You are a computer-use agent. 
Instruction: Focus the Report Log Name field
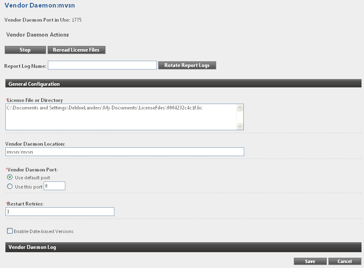[x=102, y=65]
